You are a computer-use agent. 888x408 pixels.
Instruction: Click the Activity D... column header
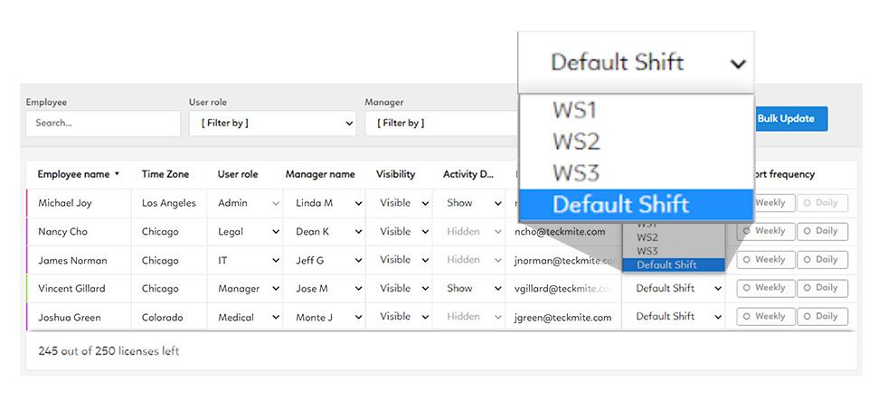coord(468,174)
